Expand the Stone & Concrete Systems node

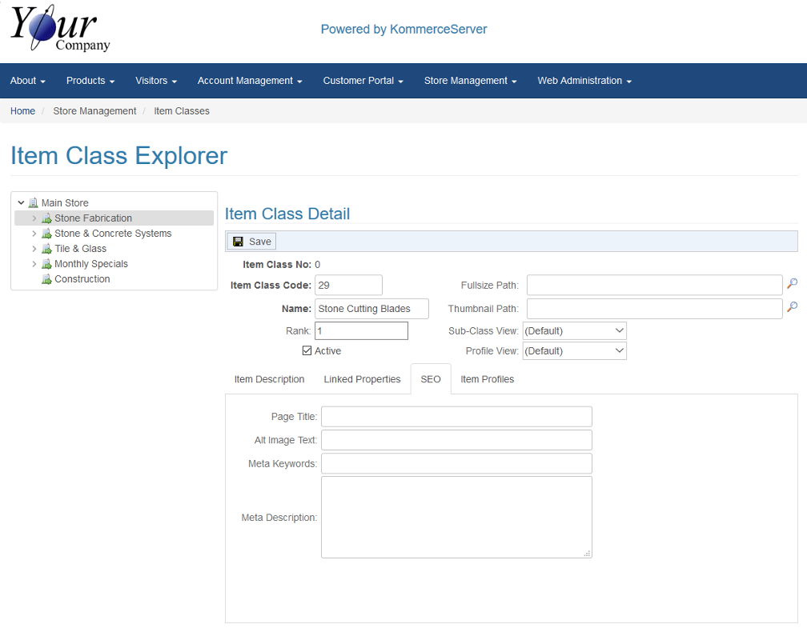tap(34, 234)
